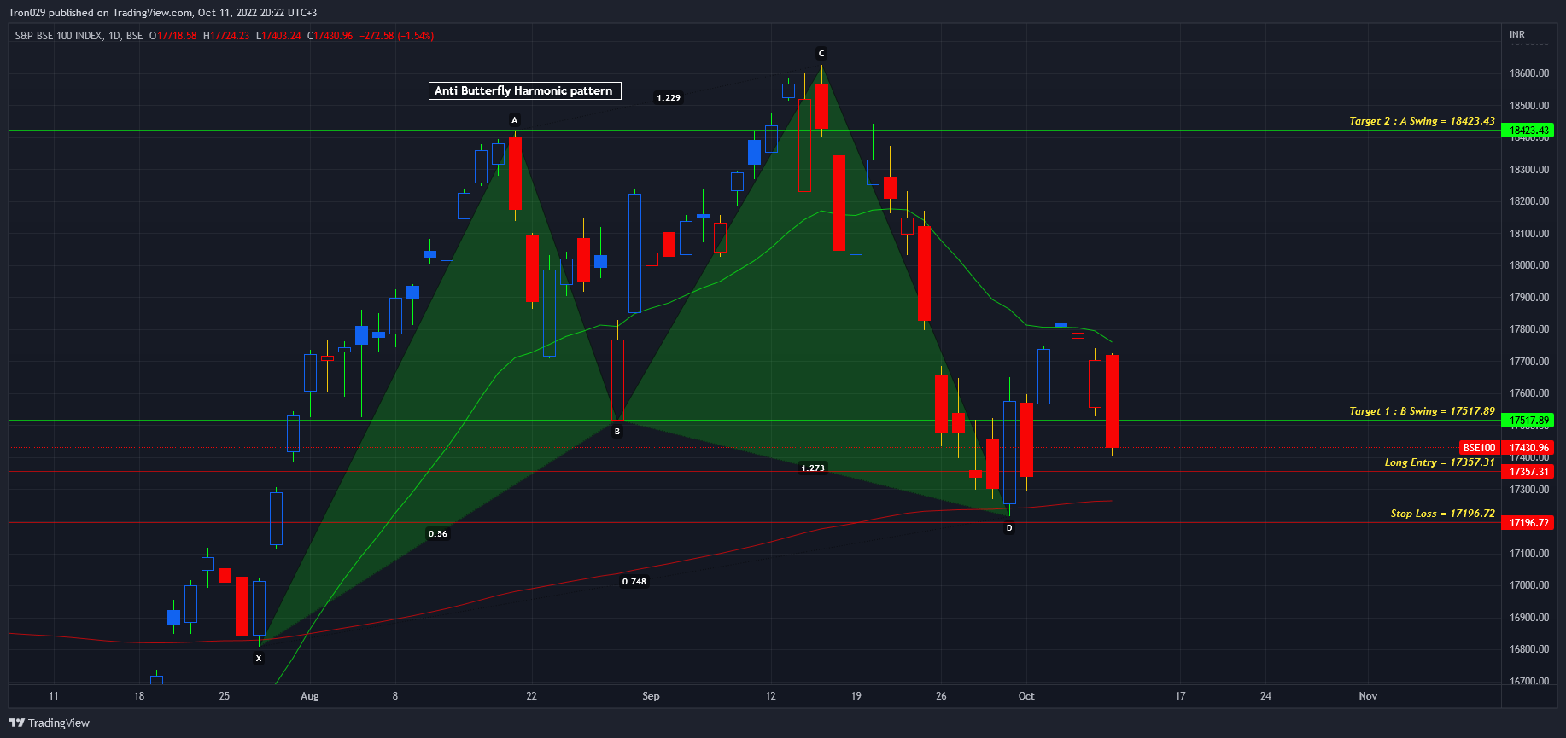Select pattern point label X
The height and width of the screenshot is (738, 1566).
[259, 659]
